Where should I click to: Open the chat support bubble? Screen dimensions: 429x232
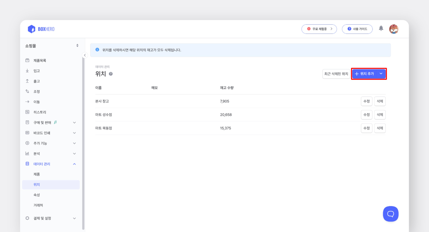[390, 214]
